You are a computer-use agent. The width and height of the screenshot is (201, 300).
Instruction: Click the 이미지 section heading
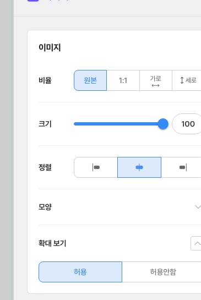tap(50, 47)
